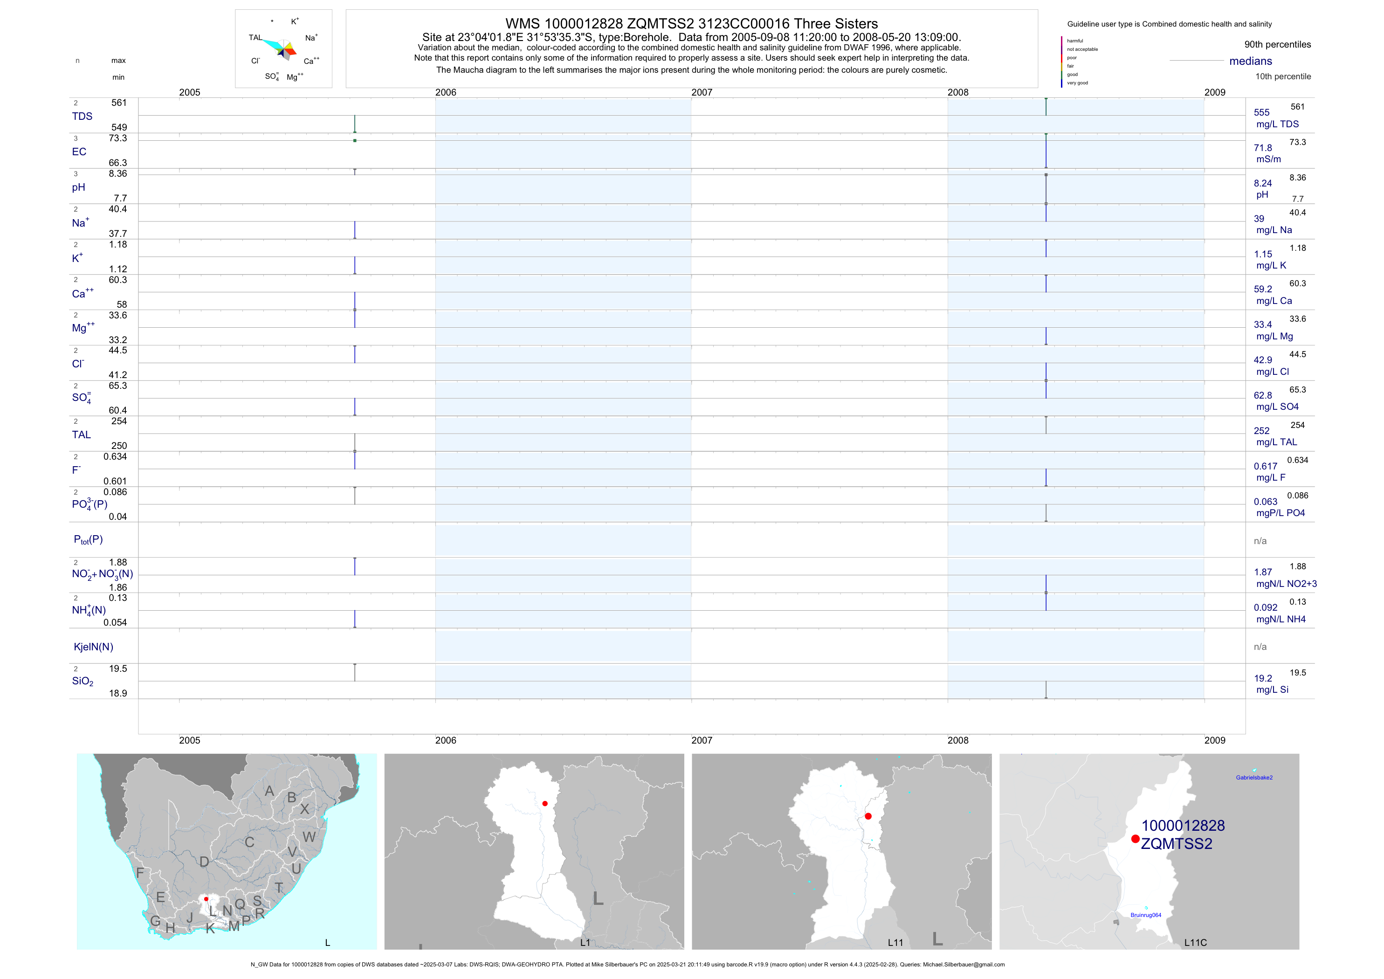The image size is (1384, 979).
Task: Click the 2008 year label on bottom axis
Action: tap(958, 740)
